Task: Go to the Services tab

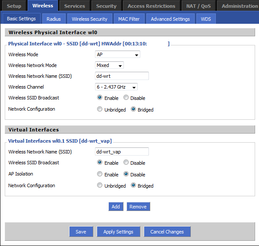Action: pos(75,6)
